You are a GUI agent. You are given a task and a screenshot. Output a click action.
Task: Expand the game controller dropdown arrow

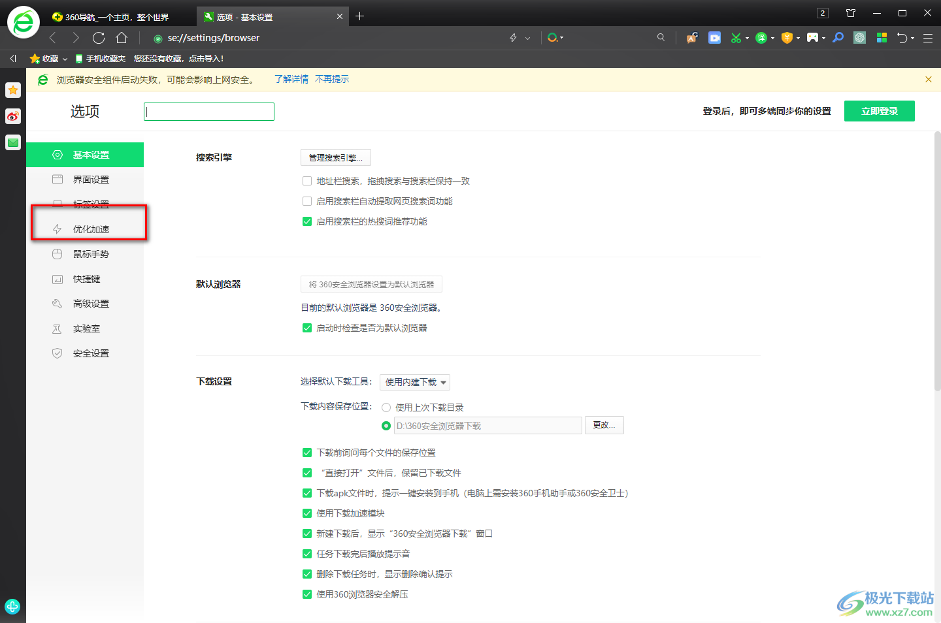(823, 39)
